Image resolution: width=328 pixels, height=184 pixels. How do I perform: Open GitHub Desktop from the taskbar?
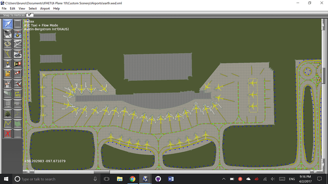158,179
